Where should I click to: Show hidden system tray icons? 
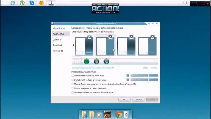point(184,3)
